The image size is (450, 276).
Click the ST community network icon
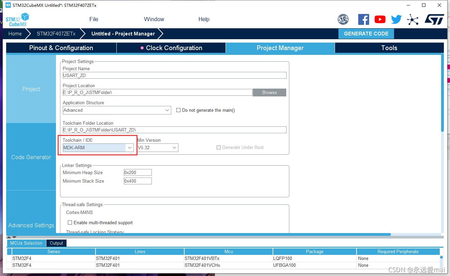(x=413, y=19)
